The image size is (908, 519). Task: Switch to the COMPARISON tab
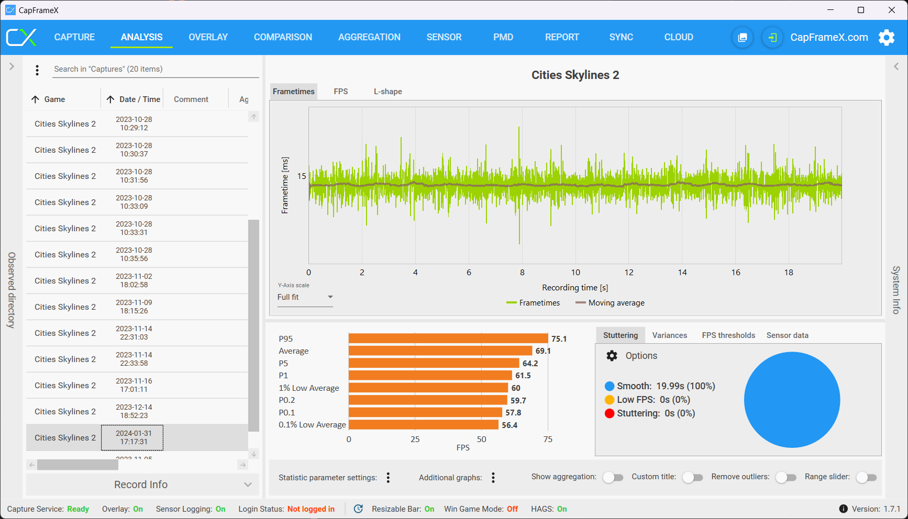tap(283, 37)
